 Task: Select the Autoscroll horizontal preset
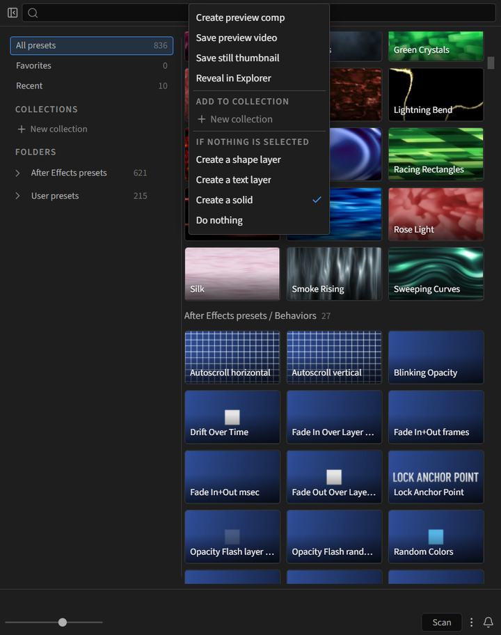(232, 357)
